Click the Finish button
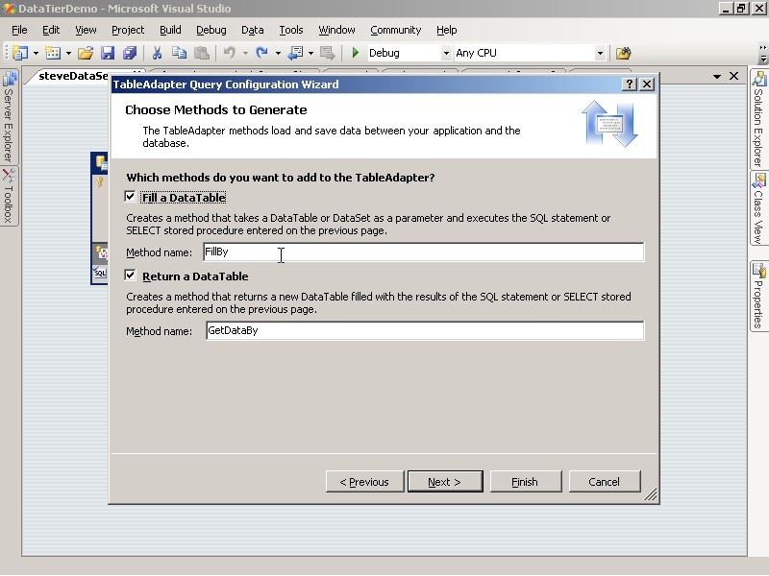The image size is (769, 576). (x=525, y=482)
